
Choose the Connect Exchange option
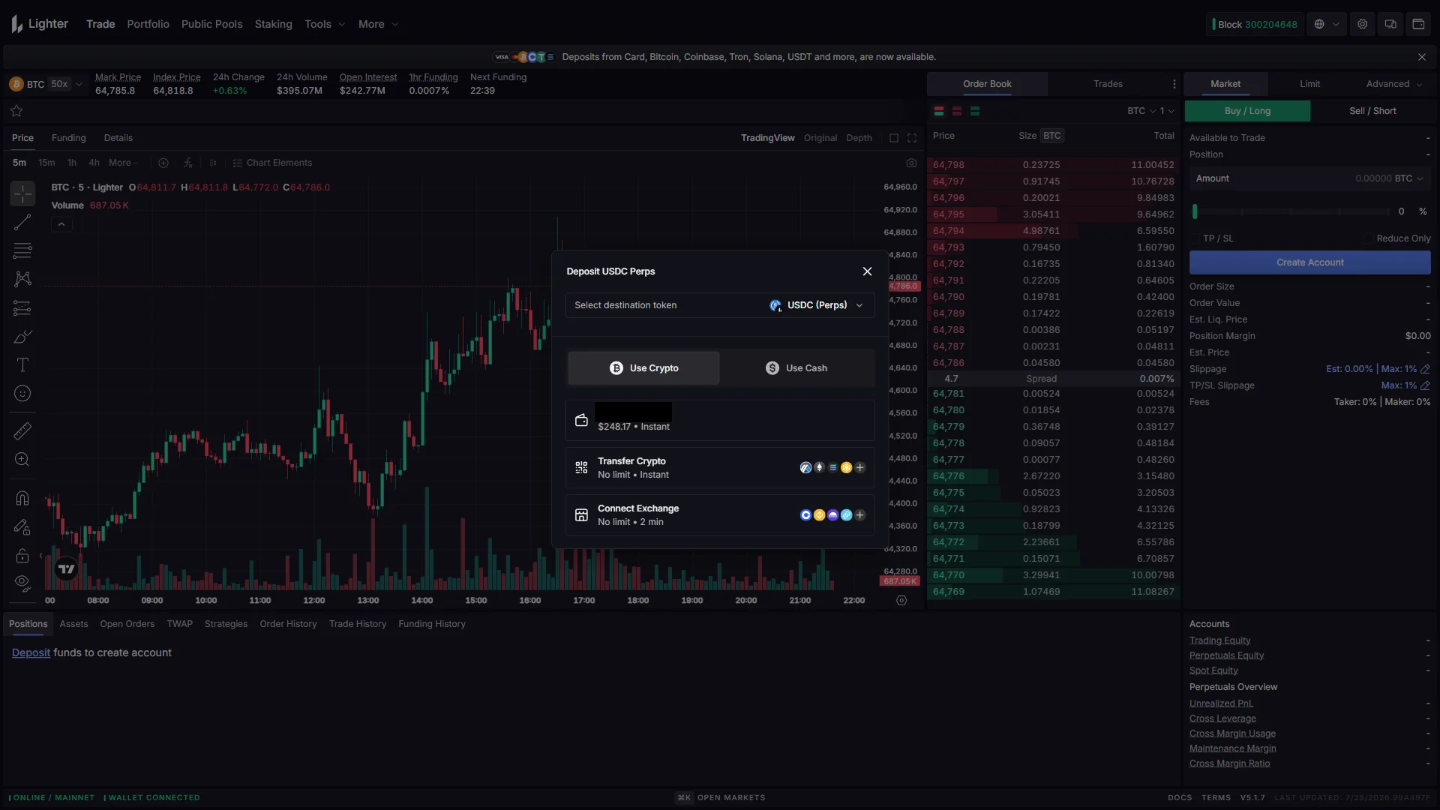(720, 515)
